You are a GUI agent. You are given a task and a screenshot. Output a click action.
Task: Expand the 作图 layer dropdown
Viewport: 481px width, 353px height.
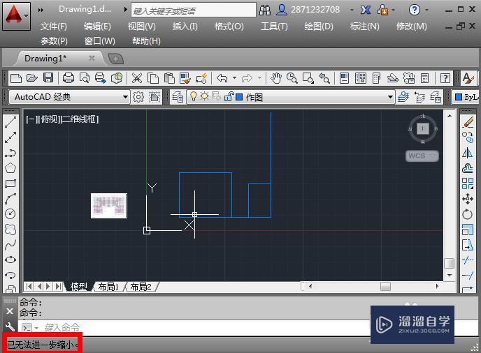pos(390,97)
